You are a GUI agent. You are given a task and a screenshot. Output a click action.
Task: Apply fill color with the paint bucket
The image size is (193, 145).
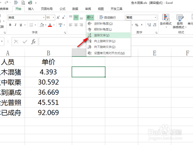(x=42, y=25)
